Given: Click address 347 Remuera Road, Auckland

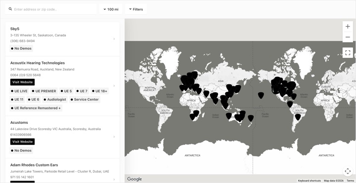Looking at the screenshot, I should (x=42, y=70).
